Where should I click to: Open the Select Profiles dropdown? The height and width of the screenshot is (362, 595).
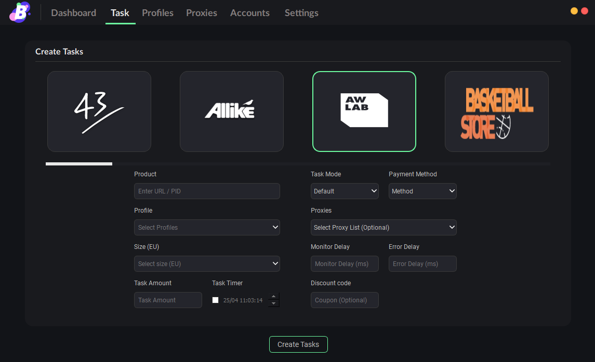[x=207, y=228]
